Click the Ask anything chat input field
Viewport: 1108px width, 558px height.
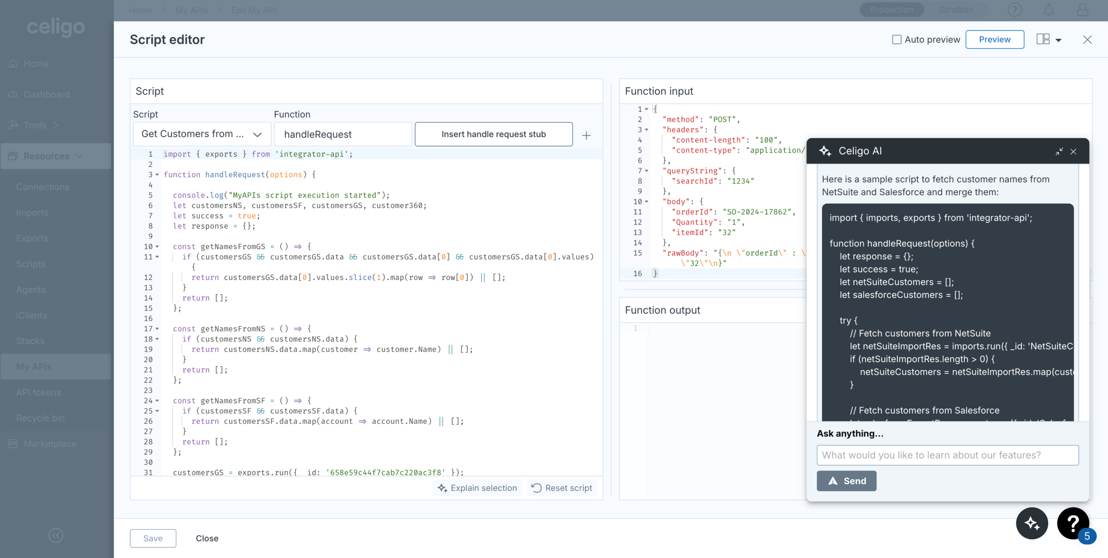point(947,455)
